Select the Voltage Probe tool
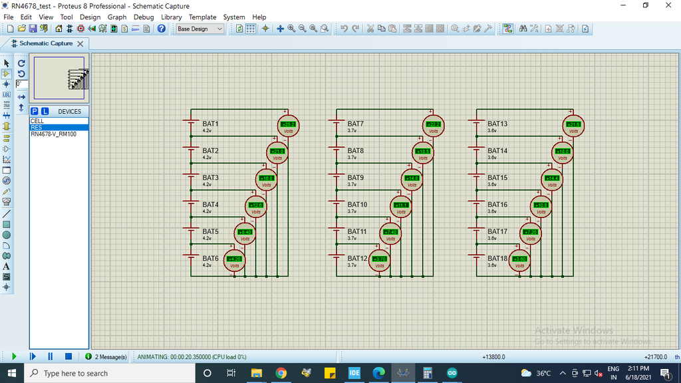This screenshot has height=383, width=681. [x=6, y=190]
